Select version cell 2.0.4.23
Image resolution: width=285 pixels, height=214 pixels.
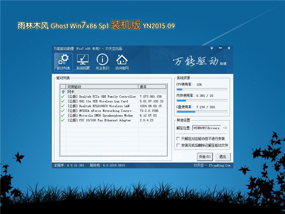pyautogui.click(x=147, y=120)
